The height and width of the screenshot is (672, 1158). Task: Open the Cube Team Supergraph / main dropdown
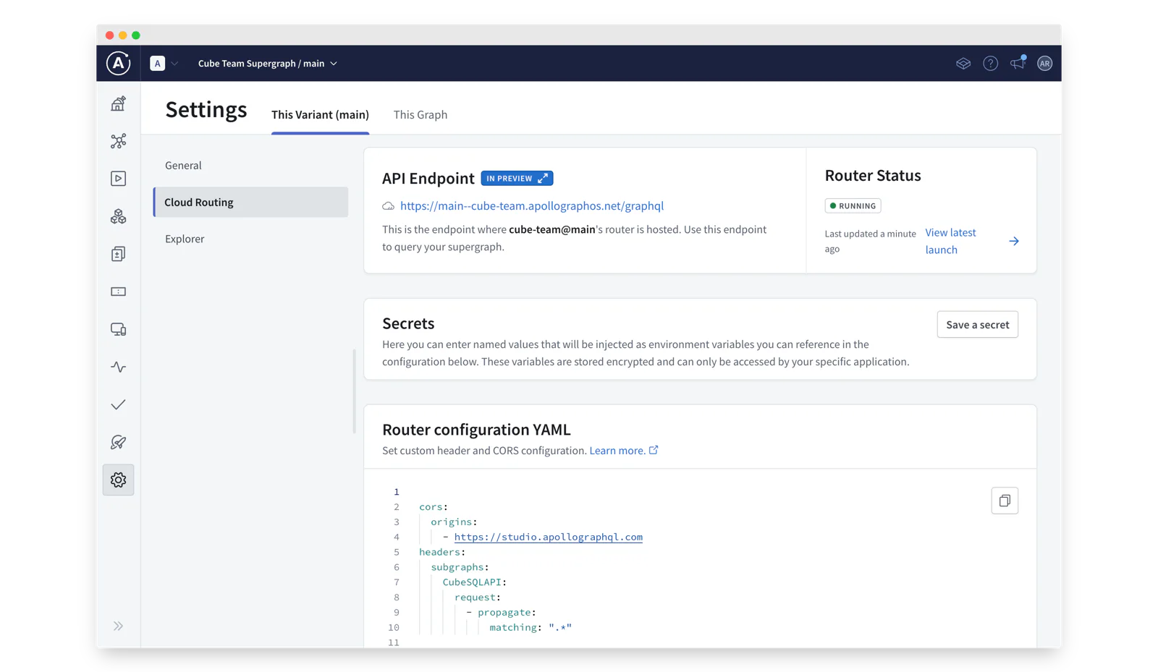click(268, 63)
